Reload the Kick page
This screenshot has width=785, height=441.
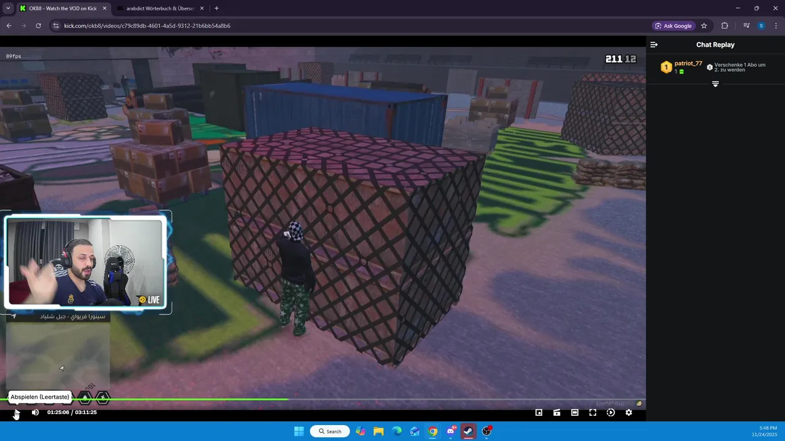click(x=38, y=26)
